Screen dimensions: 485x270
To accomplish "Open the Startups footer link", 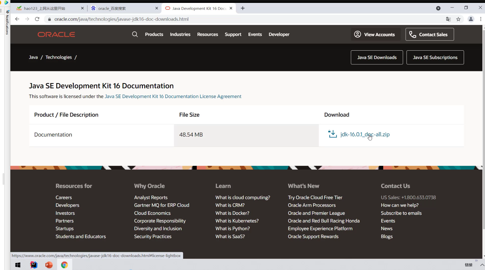I will tap(65, 229).
